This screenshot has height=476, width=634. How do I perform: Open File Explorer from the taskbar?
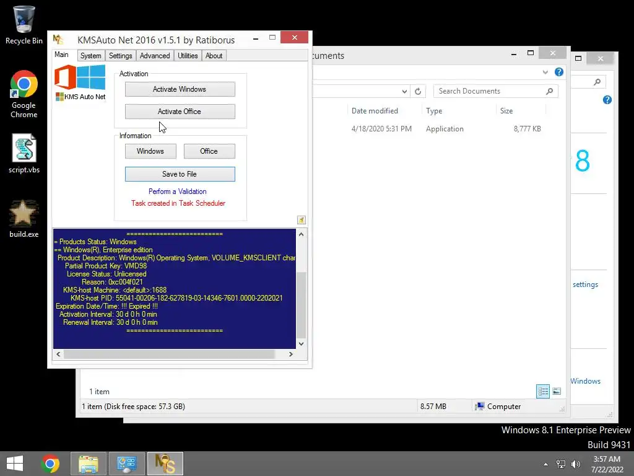[x=89, y=464]
